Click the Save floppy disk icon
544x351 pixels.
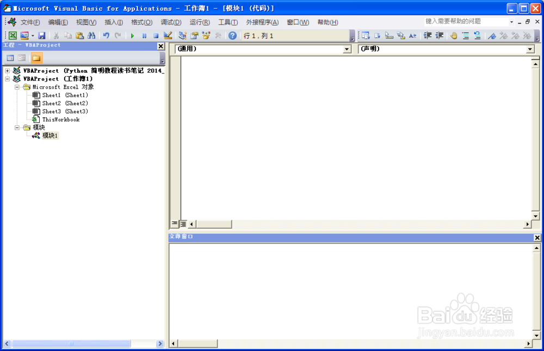42,35
